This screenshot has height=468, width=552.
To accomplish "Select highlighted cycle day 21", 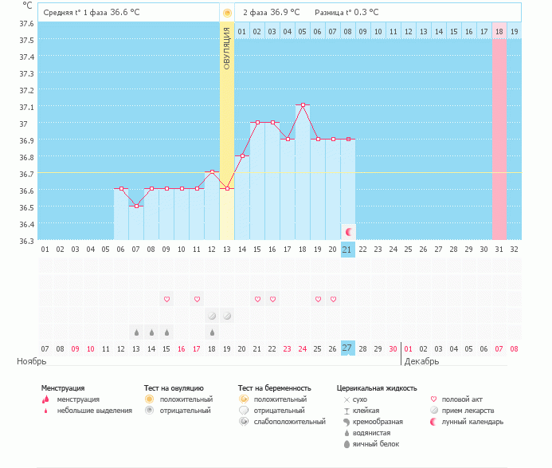I will coord(348,250).
